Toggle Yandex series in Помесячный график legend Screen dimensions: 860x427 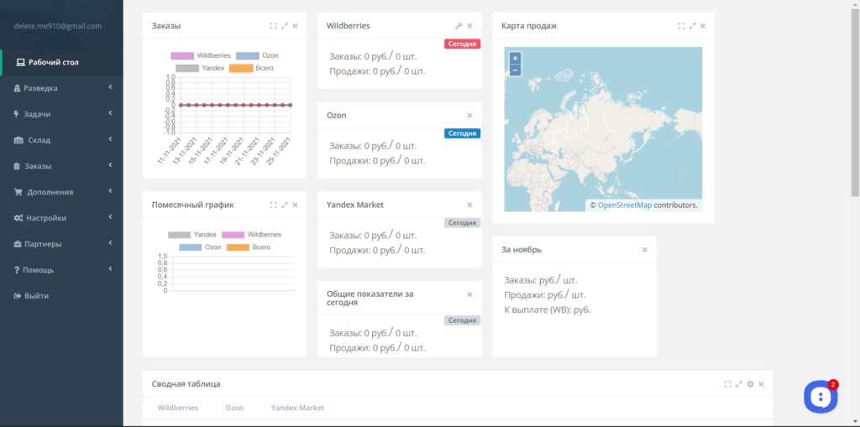[192, 235]
